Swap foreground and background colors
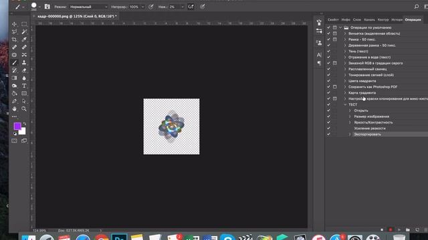428x240 pixels. point(24,124)
